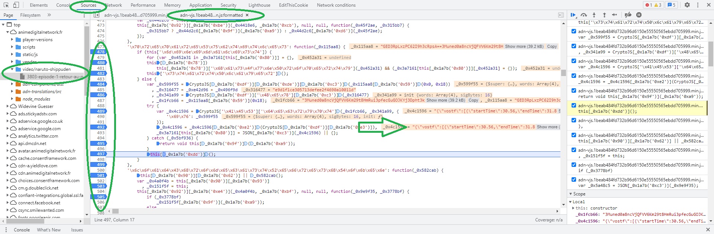Screen dimensions: 714x234
Task: Collapse animedigitalnetwork.fr domain node
Action: coord(8,32)
